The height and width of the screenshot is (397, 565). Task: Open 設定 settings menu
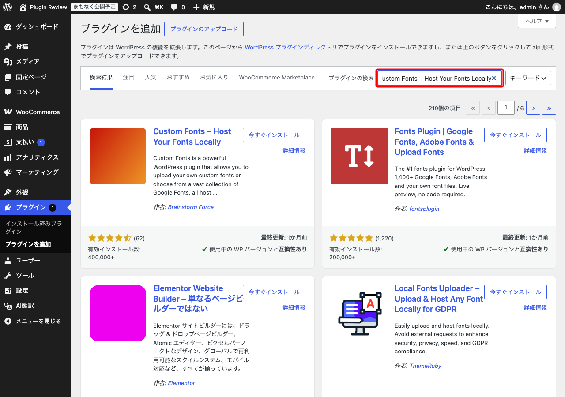tap(35, 291)
